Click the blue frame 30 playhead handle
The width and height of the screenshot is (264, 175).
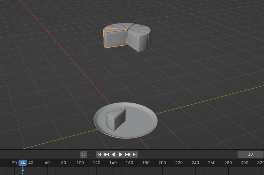[23, 163]
